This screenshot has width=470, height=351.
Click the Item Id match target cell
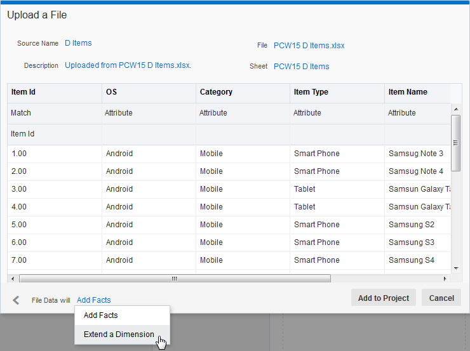(55, 134)
